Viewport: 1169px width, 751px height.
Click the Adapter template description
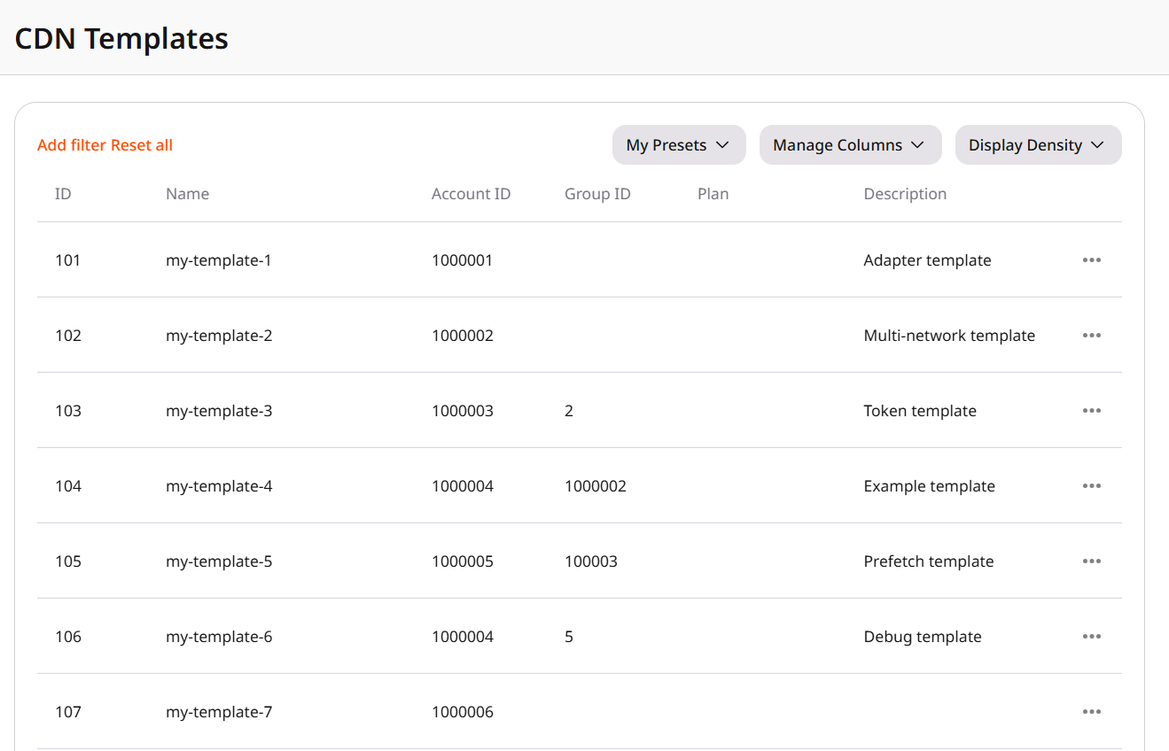point(927,260)
